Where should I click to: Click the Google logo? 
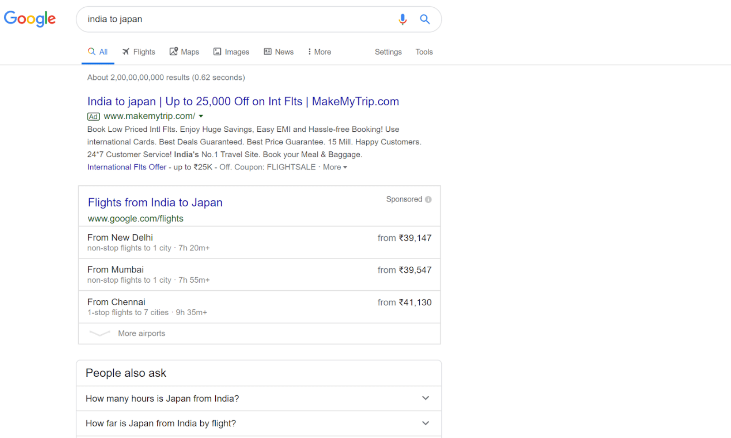[30, 19]
